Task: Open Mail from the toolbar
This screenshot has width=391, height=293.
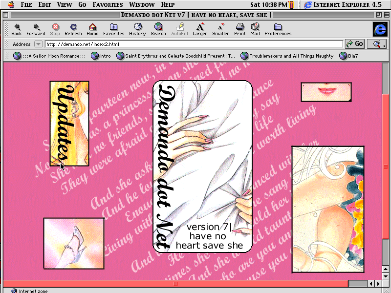Action: coord(255,27)
